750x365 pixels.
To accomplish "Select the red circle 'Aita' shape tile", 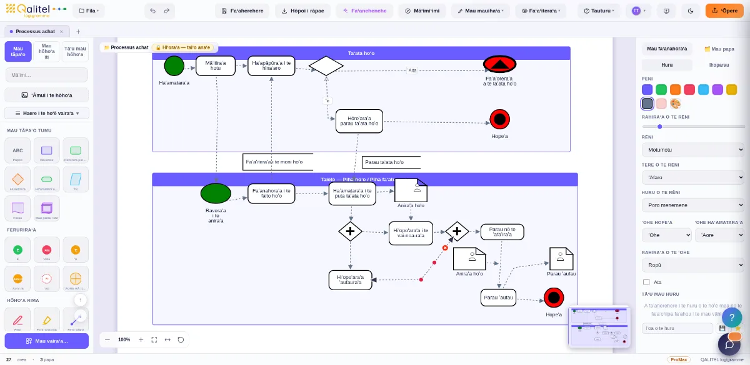I will [x=47, y=250].
